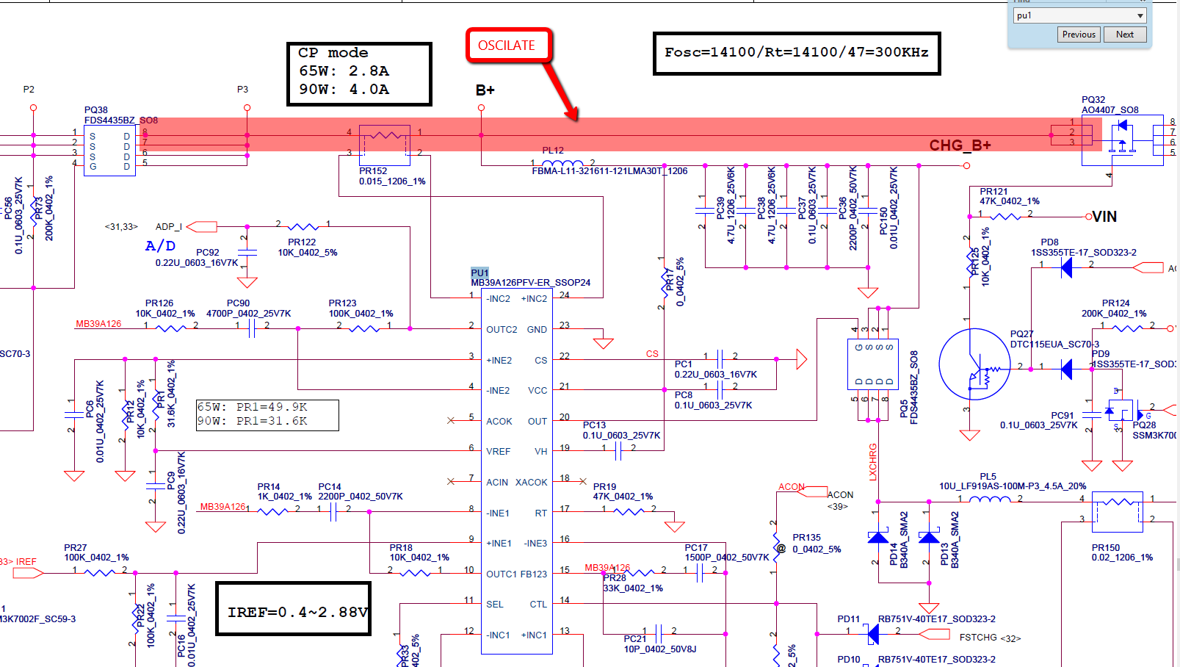Click the PL5 10U inductor coil symbol
This screenshot has height=667, width=1180.
(990, 499)
